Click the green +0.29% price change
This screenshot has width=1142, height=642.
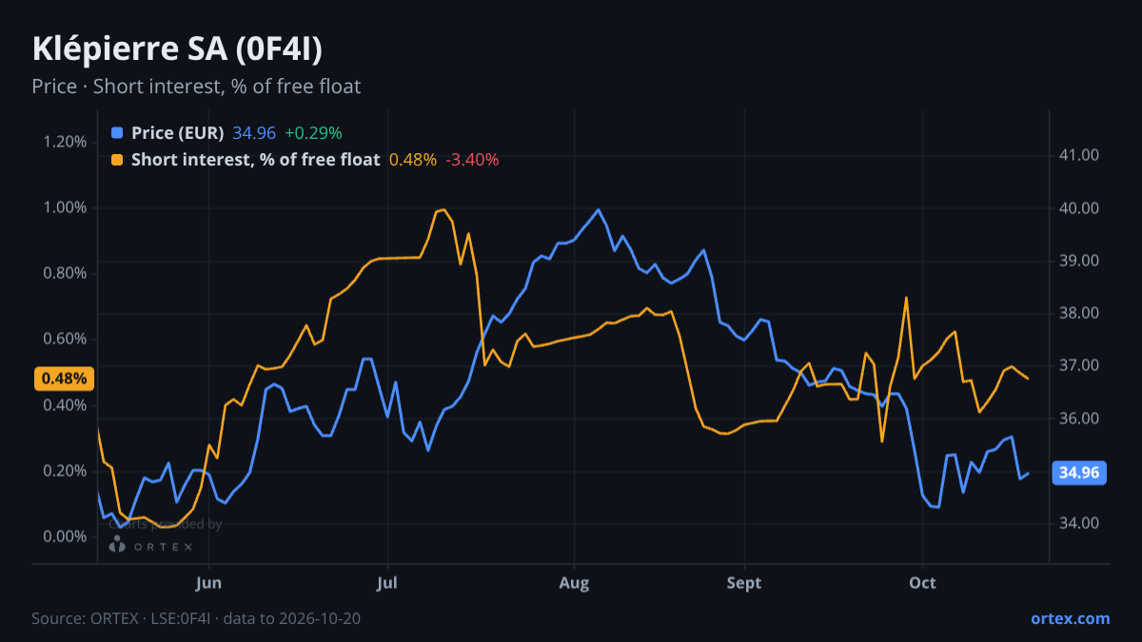313,133
